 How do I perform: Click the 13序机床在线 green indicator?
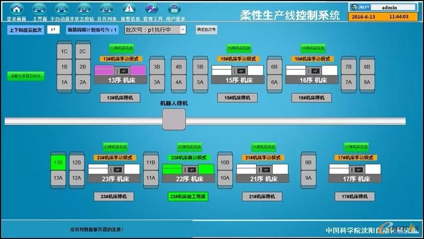[x=121, y=48]
